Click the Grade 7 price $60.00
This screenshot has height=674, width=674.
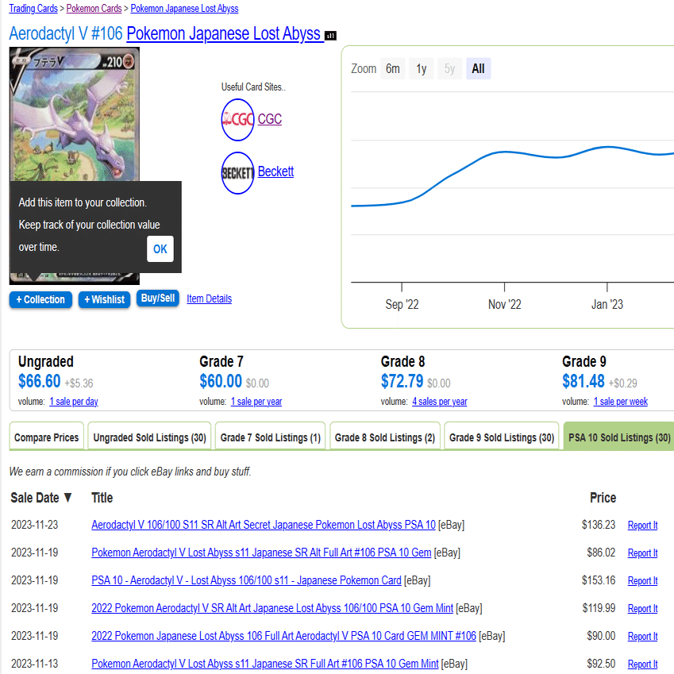pyautogui.click(x=221, y=381)
